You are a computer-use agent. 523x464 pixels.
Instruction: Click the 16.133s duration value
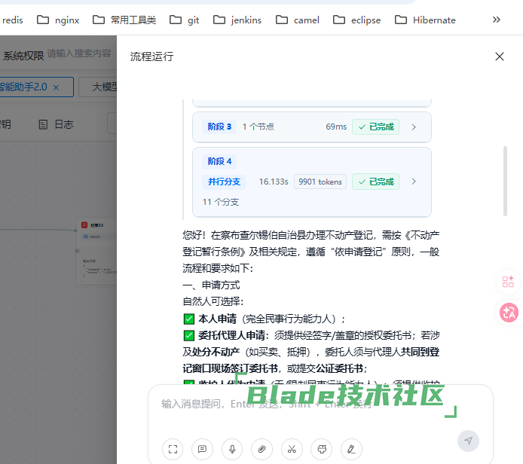tap(274, 182)
